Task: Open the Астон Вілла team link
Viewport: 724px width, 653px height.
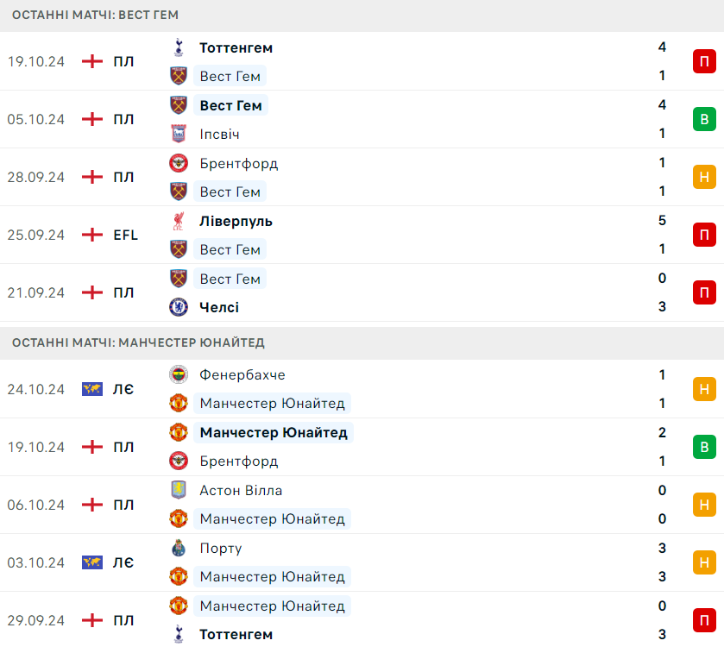Action: coord(241,490)
